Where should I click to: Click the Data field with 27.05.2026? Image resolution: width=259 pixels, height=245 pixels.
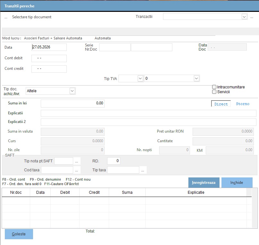pos(49,47)
